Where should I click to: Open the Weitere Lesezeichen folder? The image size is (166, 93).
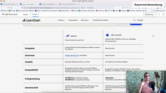tap(160, 11)
